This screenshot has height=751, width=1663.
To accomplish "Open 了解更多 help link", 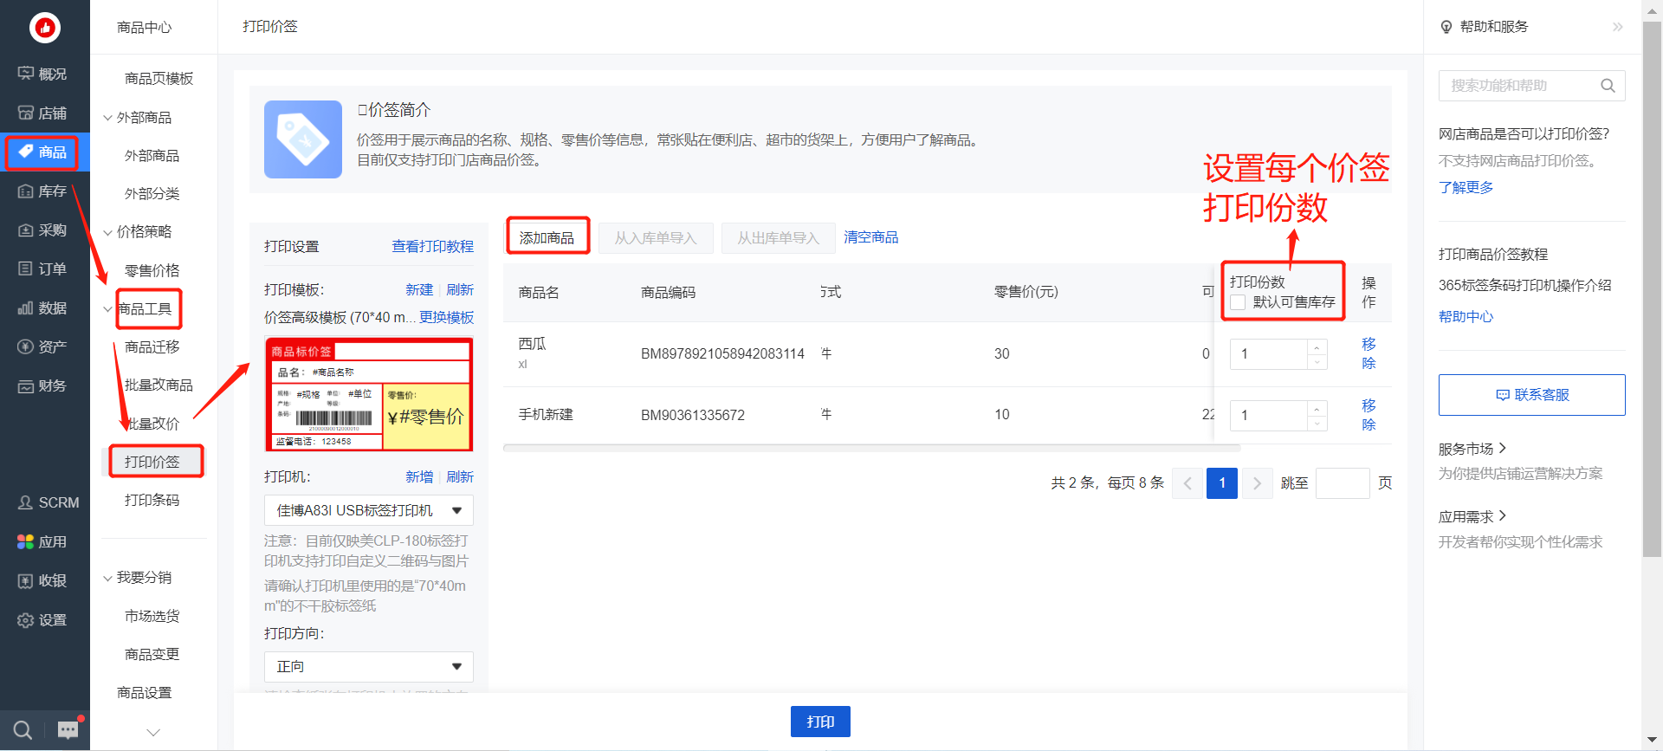I will click(x=1466, y=188).
